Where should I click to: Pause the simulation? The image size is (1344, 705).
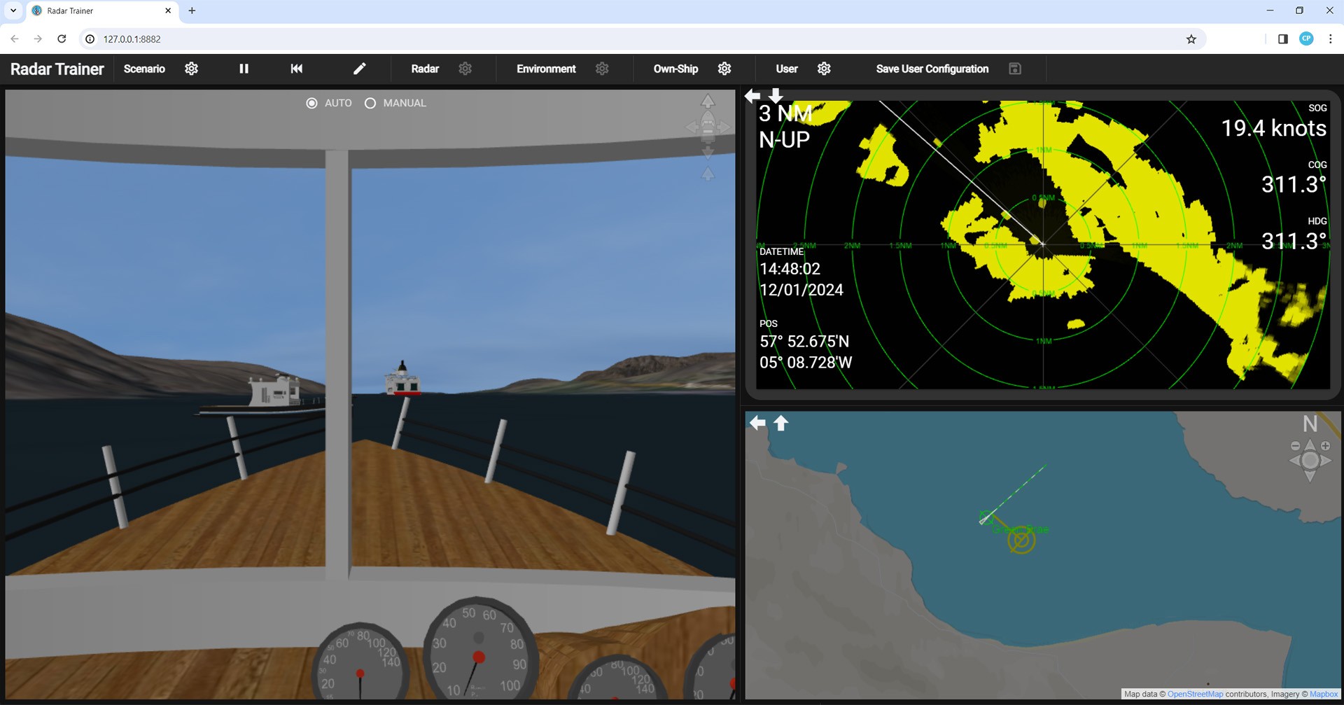244,69
